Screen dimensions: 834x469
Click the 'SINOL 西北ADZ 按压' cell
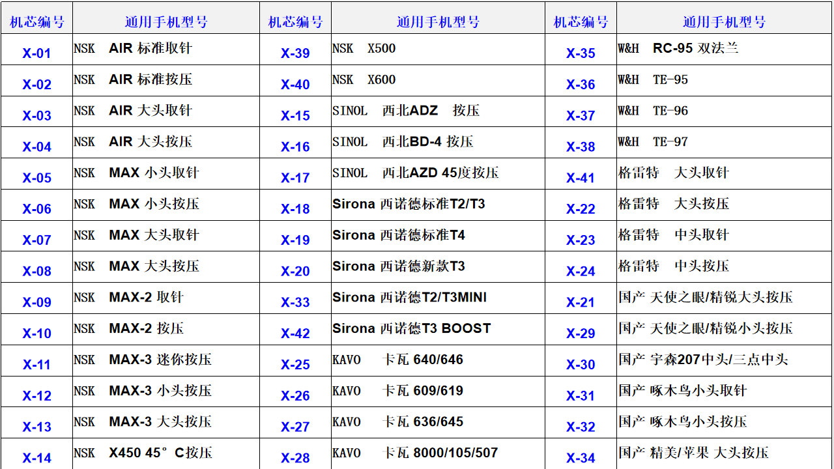pyautogui.click(x=438, y=111)
